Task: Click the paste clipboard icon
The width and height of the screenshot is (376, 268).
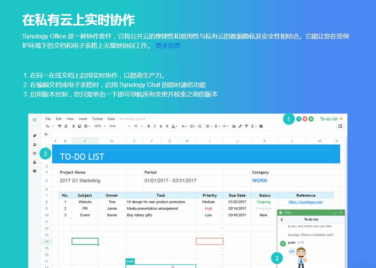Action: [86, 126]
